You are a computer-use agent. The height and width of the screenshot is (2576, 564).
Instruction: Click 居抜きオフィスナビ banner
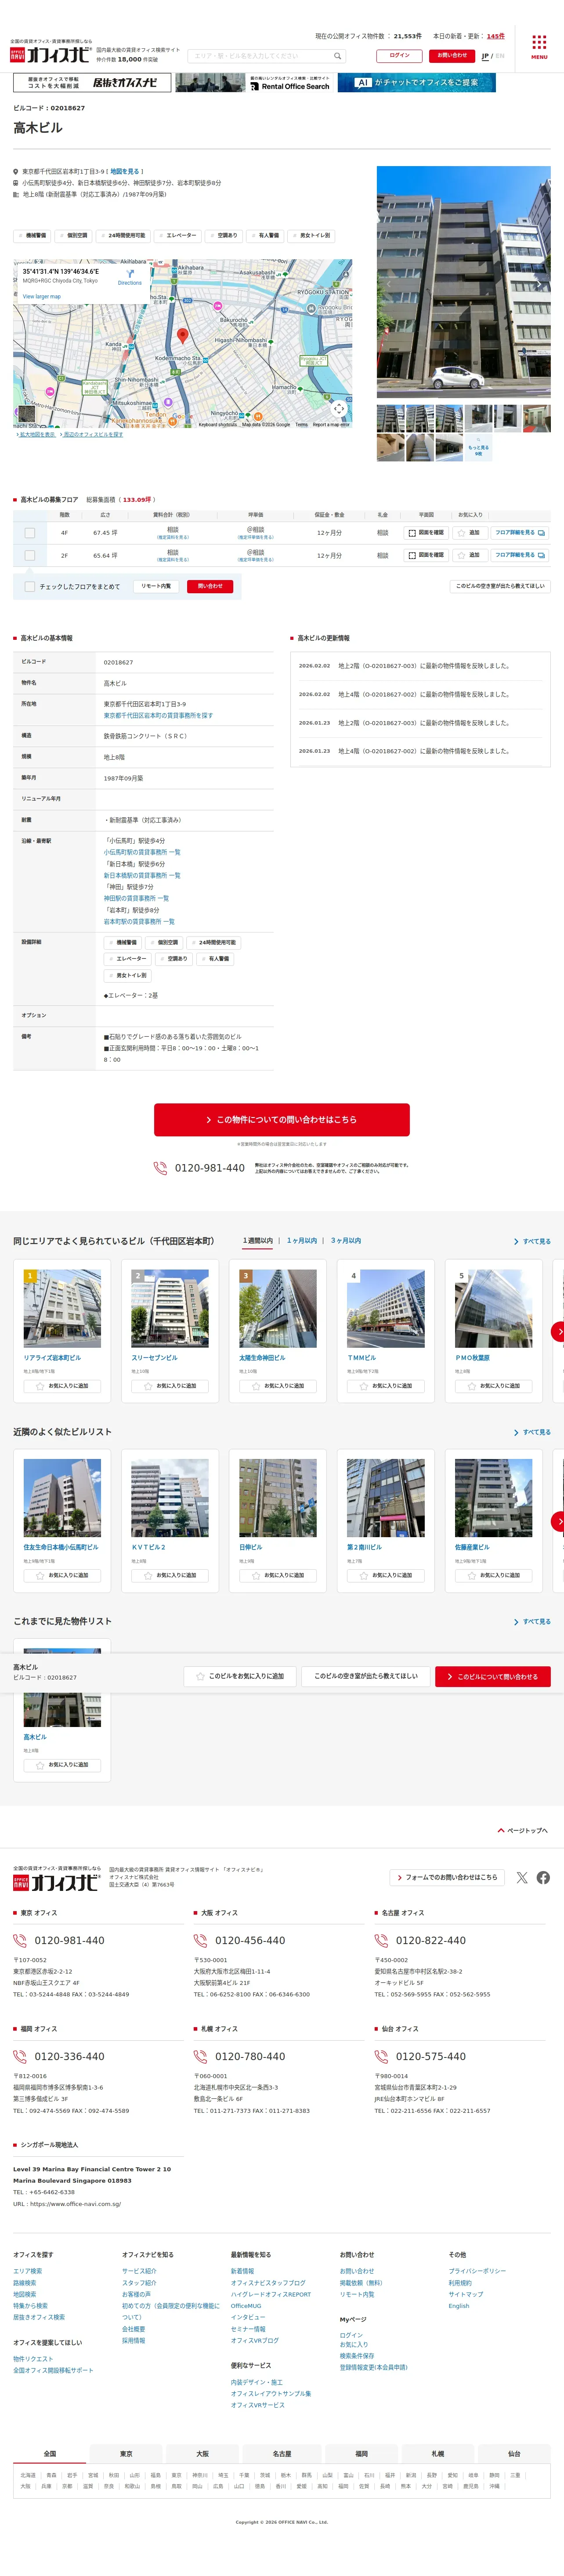pyautogui.click(x=91, y=83)
